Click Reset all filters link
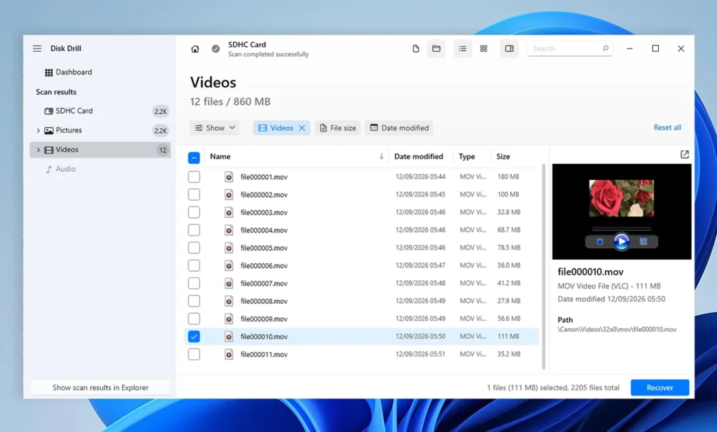The height and width of the screenshot is (432, 717). [x=667, y=127]
